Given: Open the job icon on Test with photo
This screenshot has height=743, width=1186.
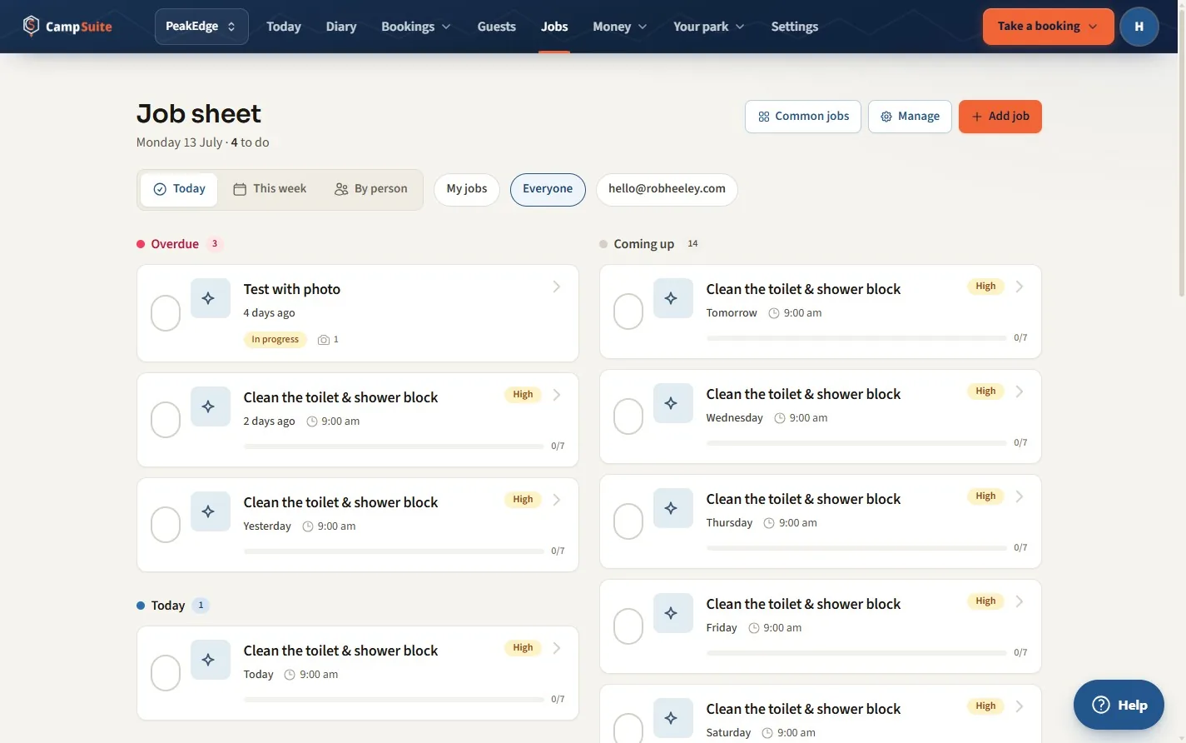Looking at the screenshot, I should [210, 298].
